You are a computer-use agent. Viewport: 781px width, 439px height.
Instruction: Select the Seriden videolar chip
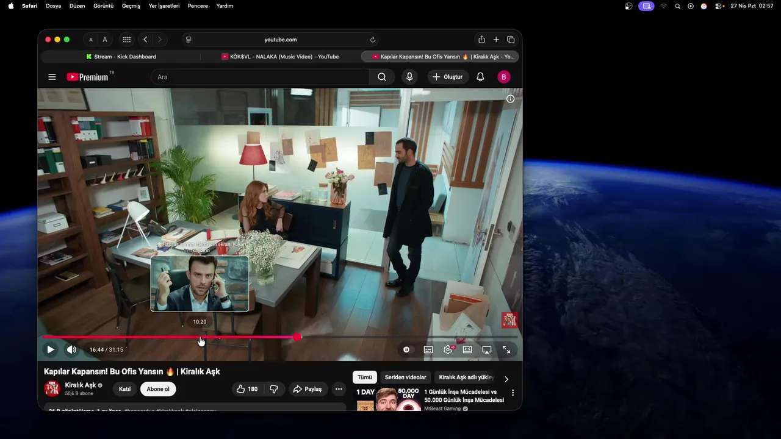coord(406,377)
